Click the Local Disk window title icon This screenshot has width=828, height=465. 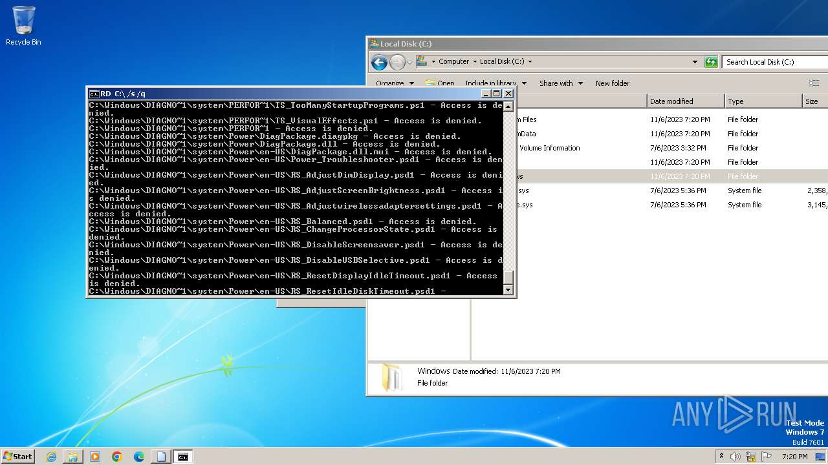point(374,44)
